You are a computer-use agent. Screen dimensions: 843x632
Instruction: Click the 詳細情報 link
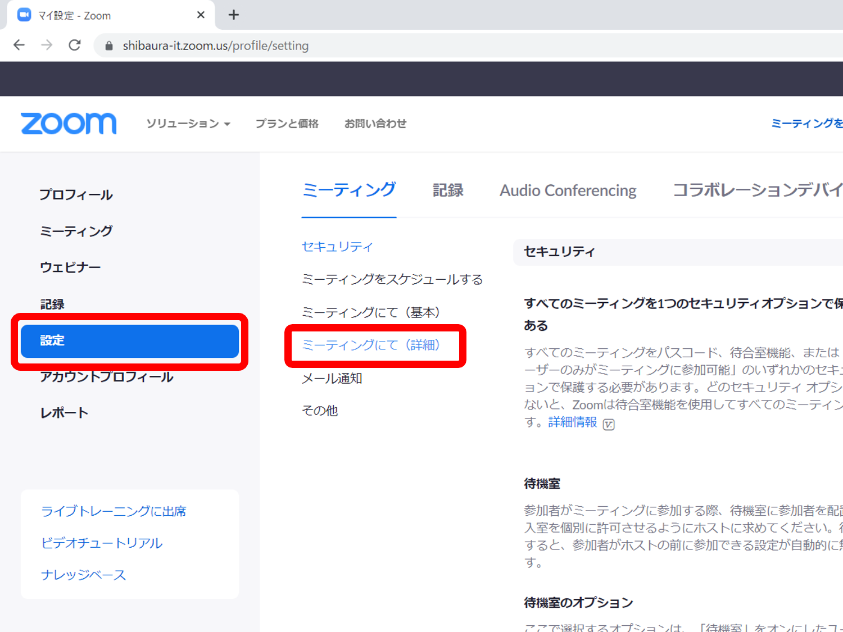click(x=573, y=422)
